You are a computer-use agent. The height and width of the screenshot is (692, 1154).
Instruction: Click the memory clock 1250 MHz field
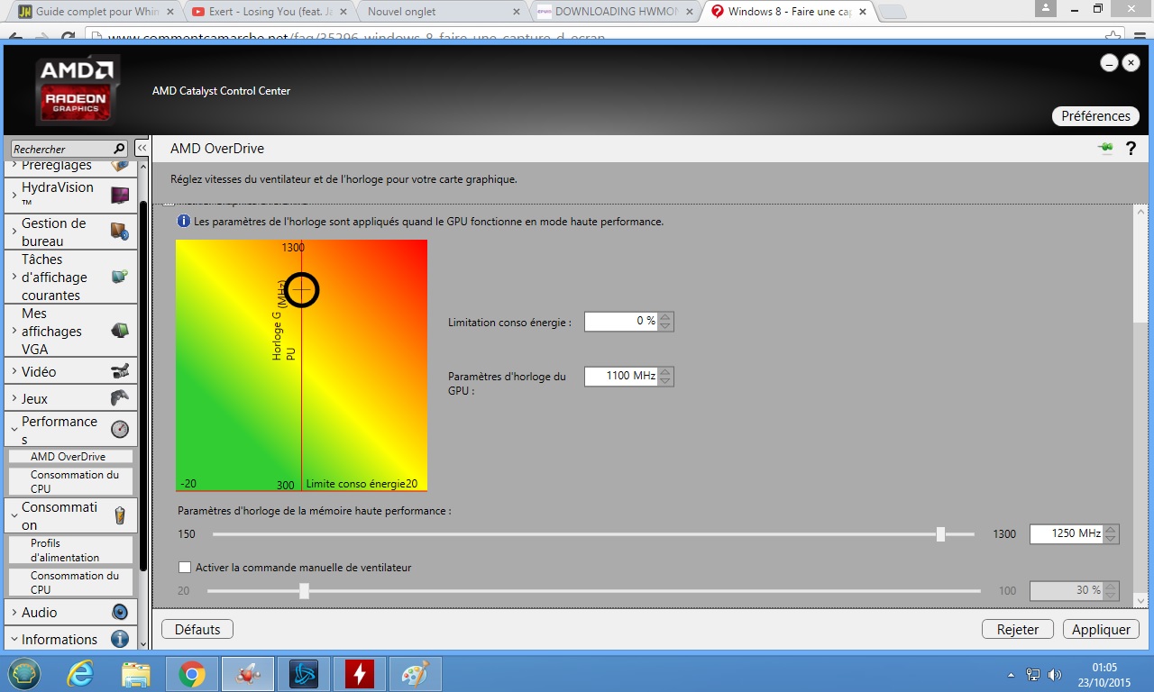click(1067, 533)
